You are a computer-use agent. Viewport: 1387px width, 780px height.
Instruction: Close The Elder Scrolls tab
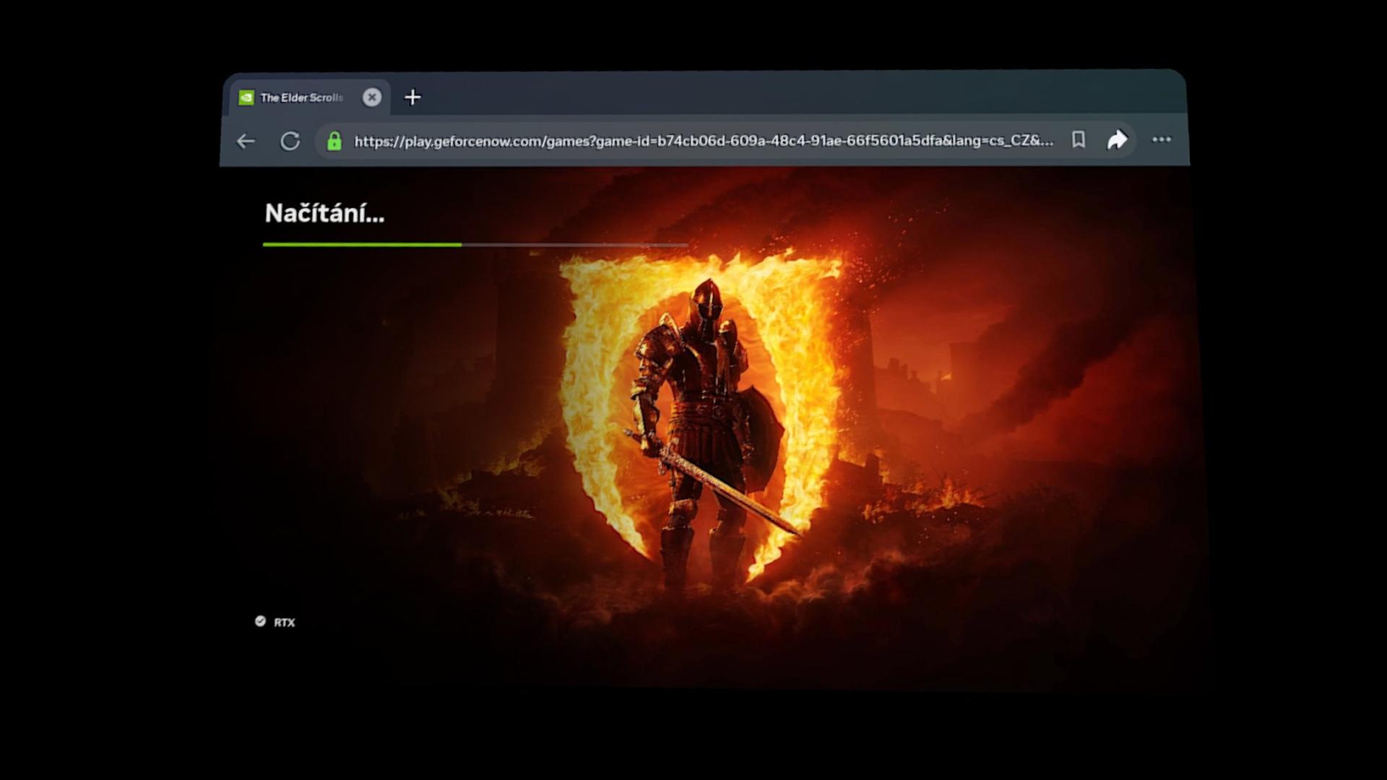[x=372, y=97]
